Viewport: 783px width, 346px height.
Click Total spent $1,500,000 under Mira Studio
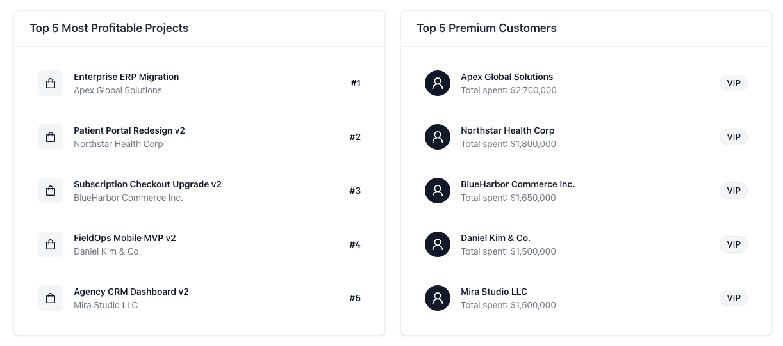[509, 305]
